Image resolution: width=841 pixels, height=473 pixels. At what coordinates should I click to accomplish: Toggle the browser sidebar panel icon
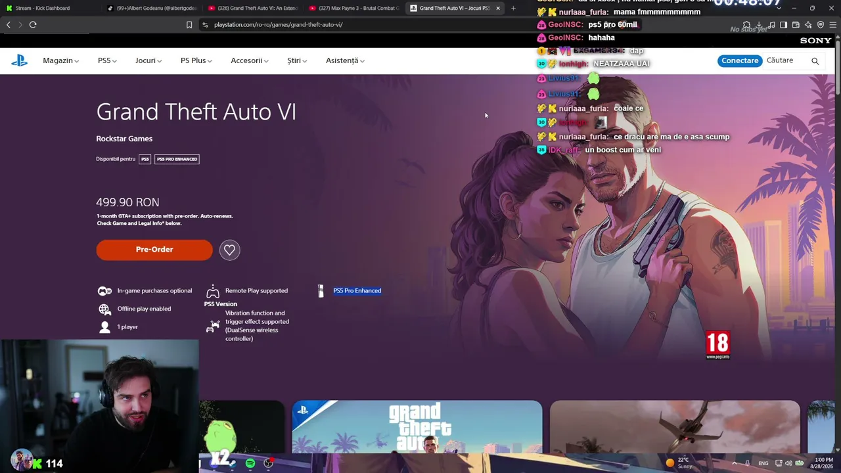[783, 25]
